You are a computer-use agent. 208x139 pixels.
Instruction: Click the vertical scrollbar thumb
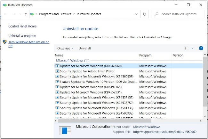(x=205, y=82)
